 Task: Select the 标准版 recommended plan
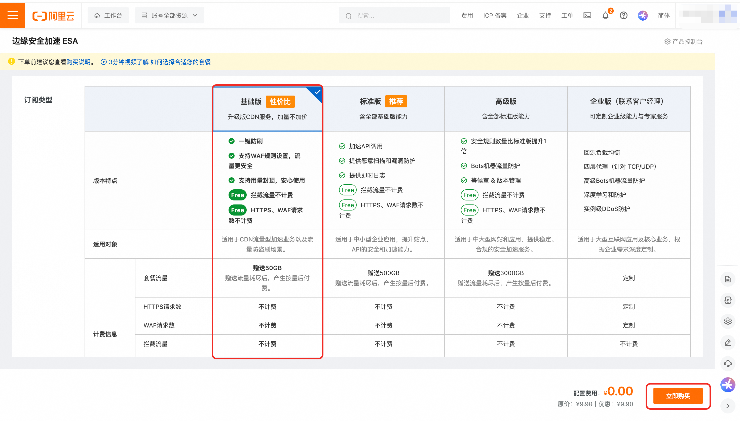(x=383, y=108)
